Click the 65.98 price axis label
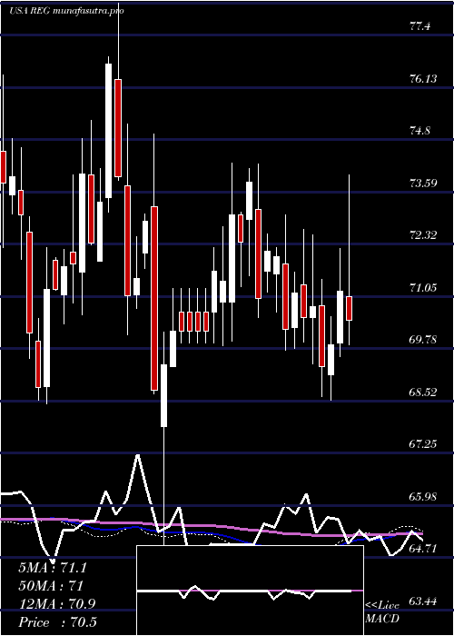 click(423, 496)
